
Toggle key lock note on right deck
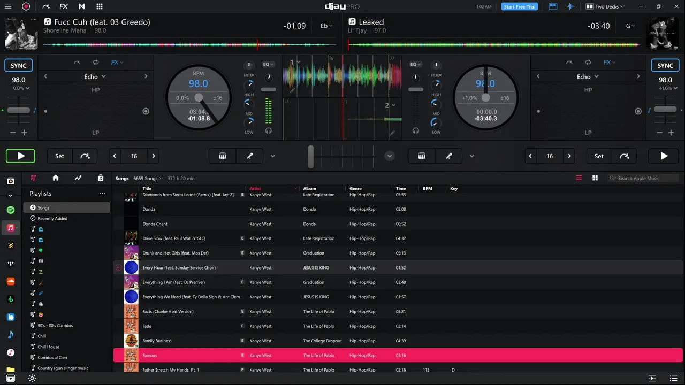[649, 110]
